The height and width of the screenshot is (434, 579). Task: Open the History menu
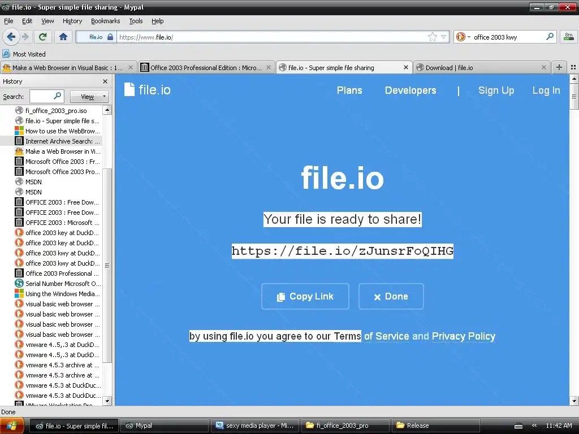pos(72,21)
